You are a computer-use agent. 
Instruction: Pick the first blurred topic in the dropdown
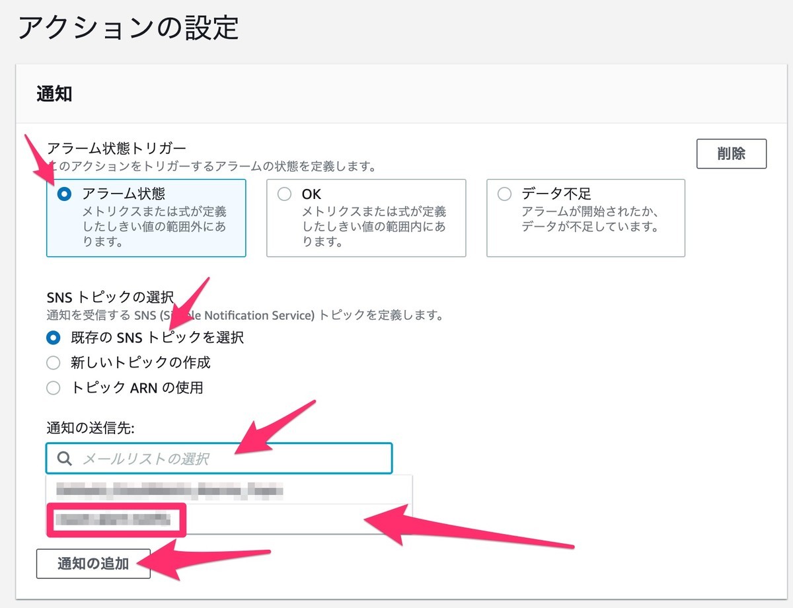(x=229, y=490)
